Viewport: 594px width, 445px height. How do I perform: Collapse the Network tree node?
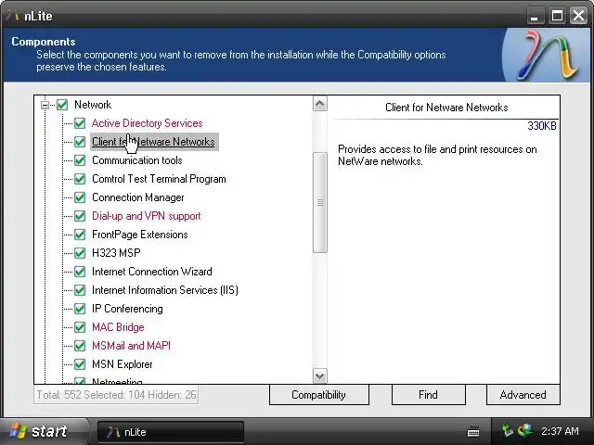click(45, 105)
